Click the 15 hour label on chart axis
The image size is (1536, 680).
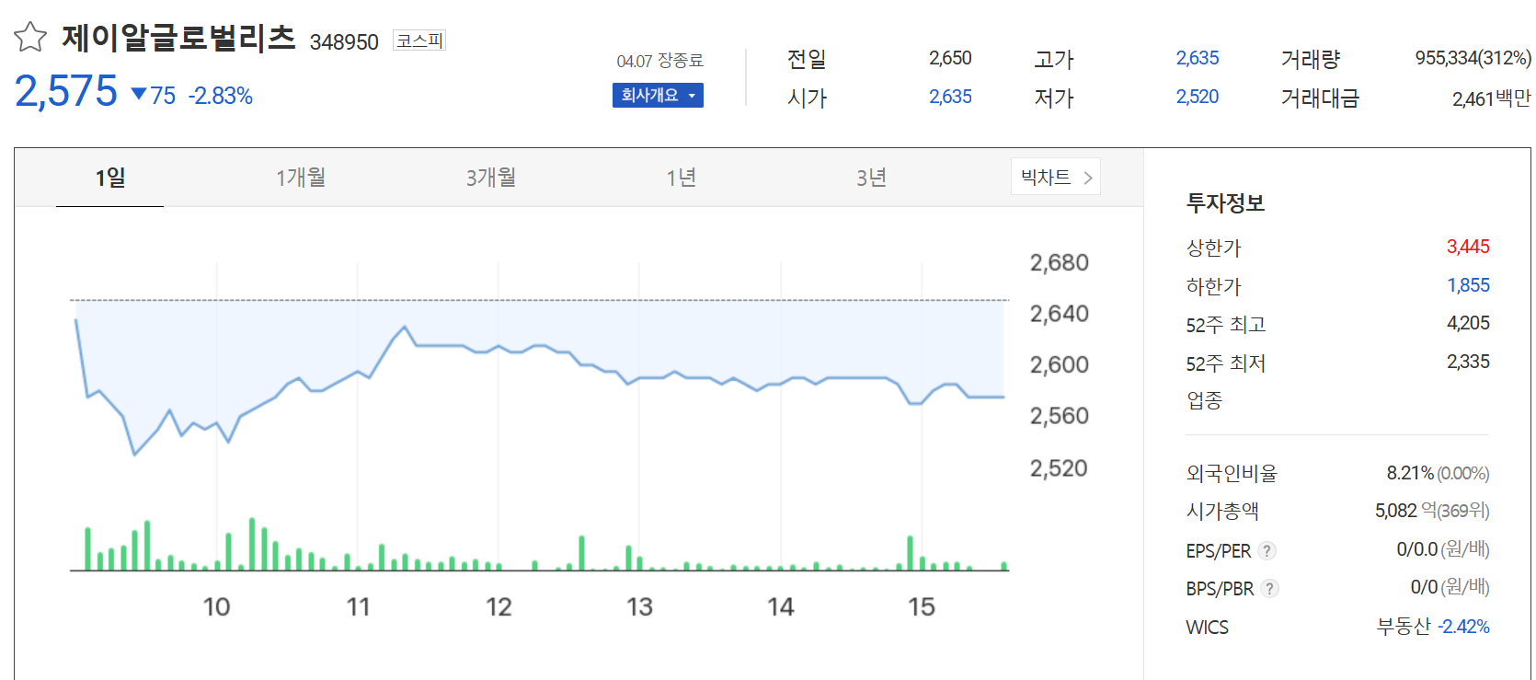922,607
